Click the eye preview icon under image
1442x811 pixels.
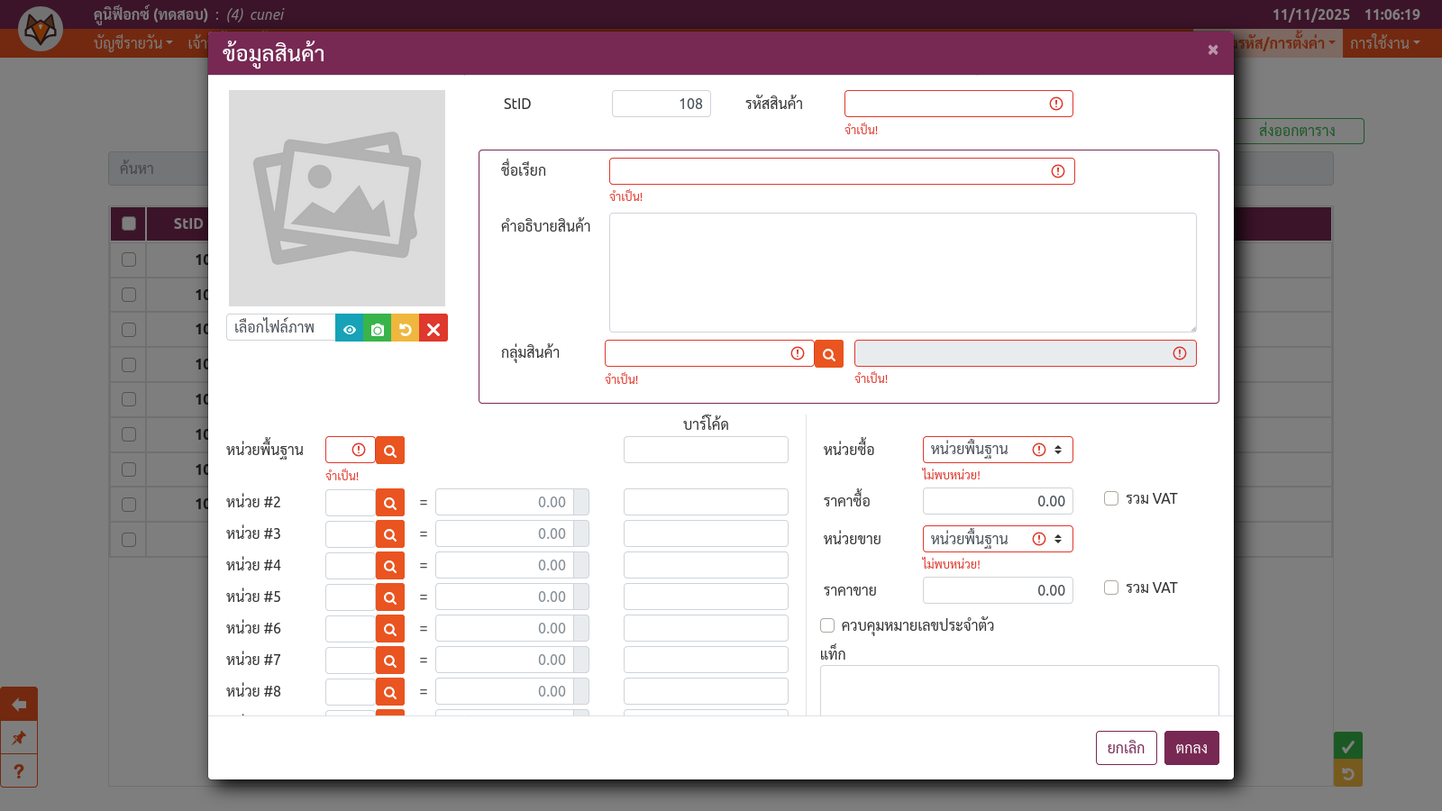pos(350,329)
